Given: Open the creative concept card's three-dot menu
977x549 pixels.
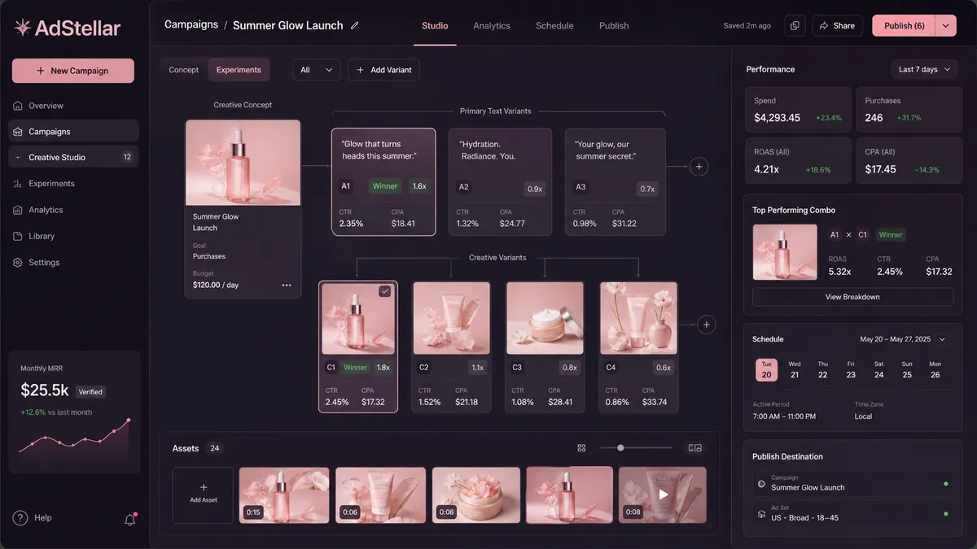Looking at the screenshot, I should [287, 285].
